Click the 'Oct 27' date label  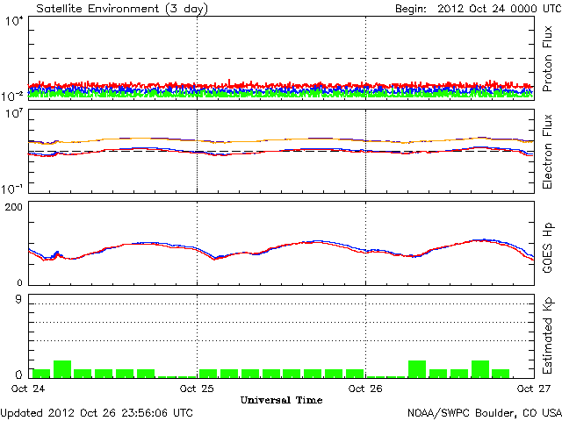tap(534, 389)
